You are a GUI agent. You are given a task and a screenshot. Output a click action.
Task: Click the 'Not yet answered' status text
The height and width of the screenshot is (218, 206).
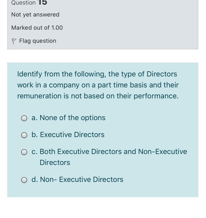pos(35,15)
